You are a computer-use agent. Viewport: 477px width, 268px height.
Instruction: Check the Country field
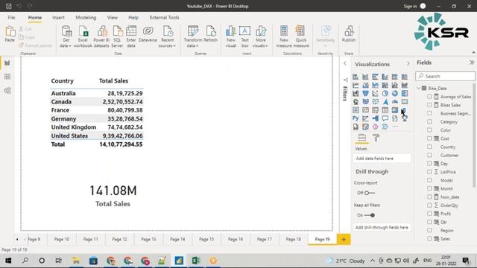(429, 147)
